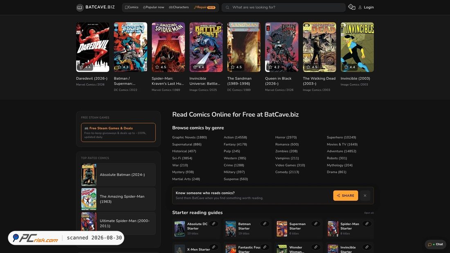The height and width of the screenshot is (253, 450).
Task: Click star rating icon on Invincible cover
Action: [346, 67]
